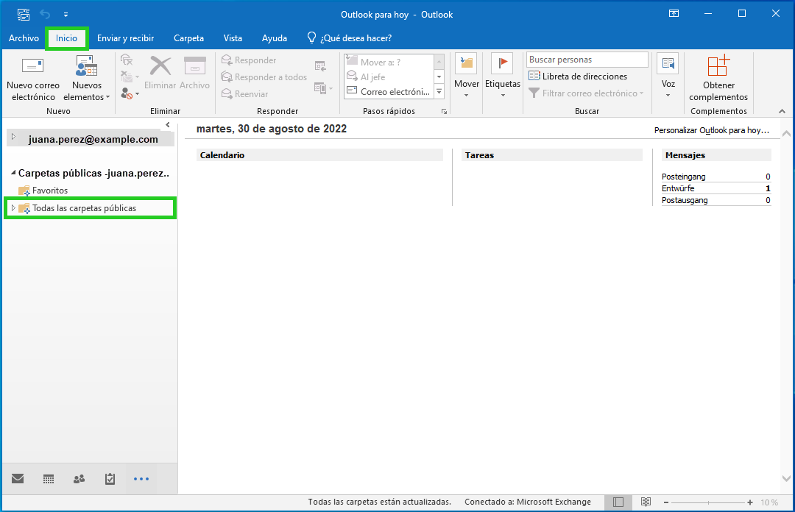The width and height of the screenshot is (795, 512).
Task: Switch to normal view in status bar
Action: click(618, 502)
